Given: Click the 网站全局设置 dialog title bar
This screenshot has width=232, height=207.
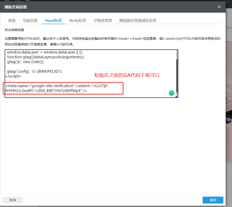Looking at the screenshot, I should click(105, 7).
